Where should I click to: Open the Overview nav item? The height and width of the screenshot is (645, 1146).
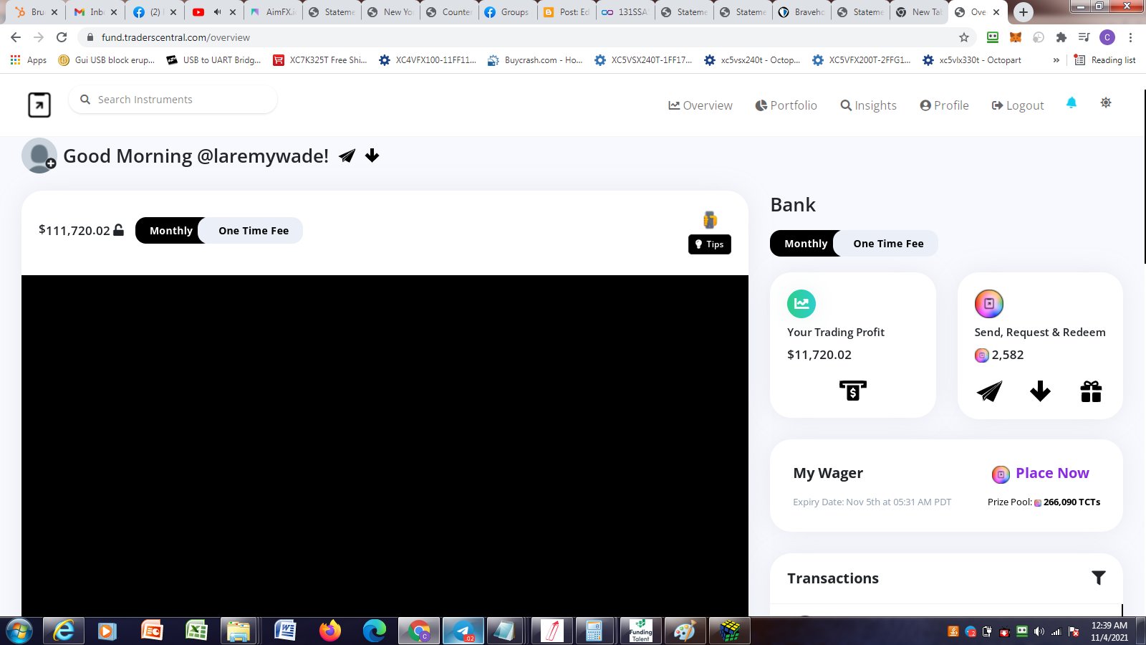click(x=700, y=105)
